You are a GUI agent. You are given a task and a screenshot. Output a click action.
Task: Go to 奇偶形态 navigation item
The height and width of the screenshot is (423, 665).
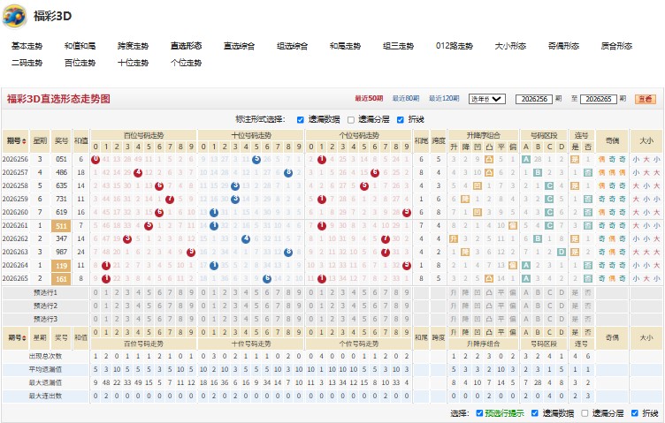[563, 46]
